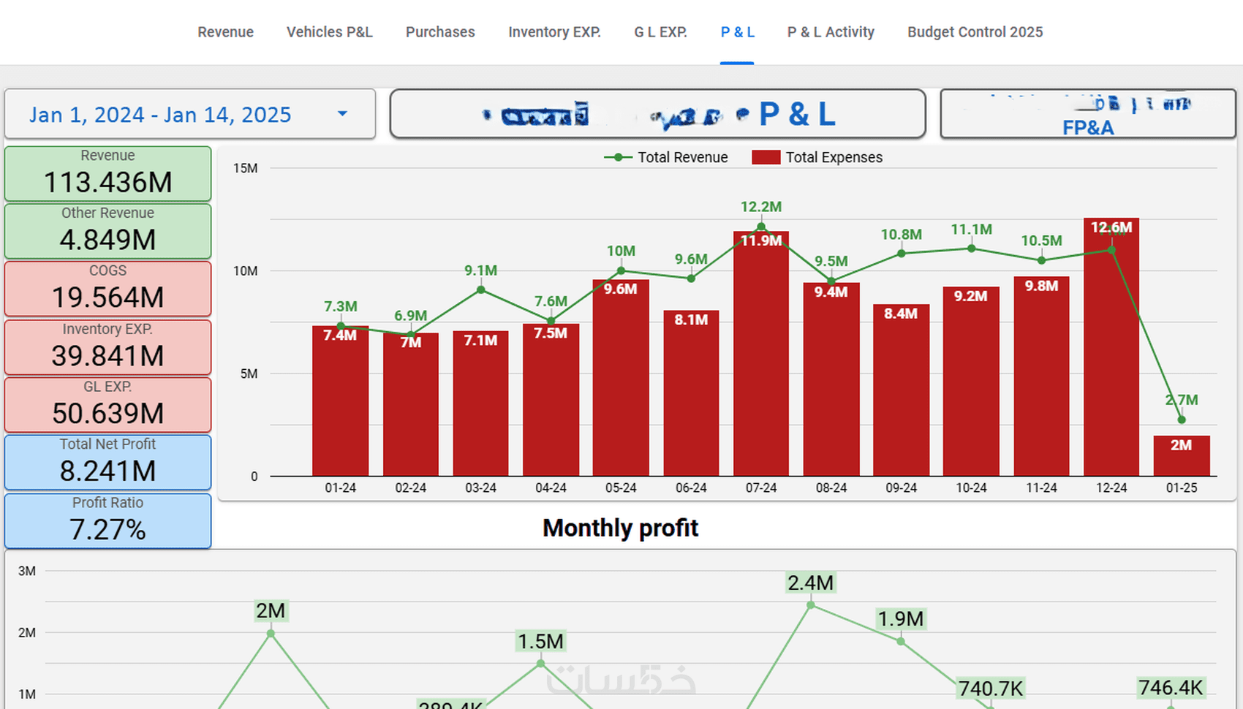Click the COGS 19.564M scorecard
The width and height of the screenshot is (1243, 709).
(108, 289)
